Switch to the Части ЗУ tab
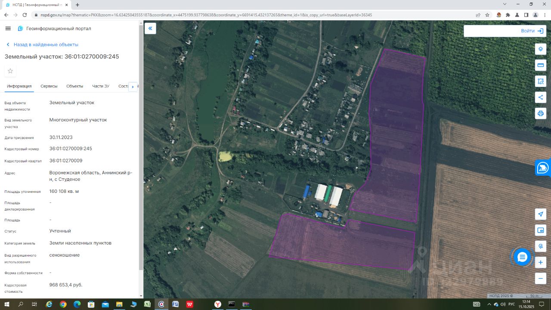Screen dimensions: 551x310 point(101,86)
